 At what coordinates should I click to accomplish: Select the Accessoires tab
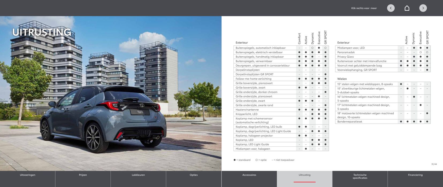[x=249, y=175]
